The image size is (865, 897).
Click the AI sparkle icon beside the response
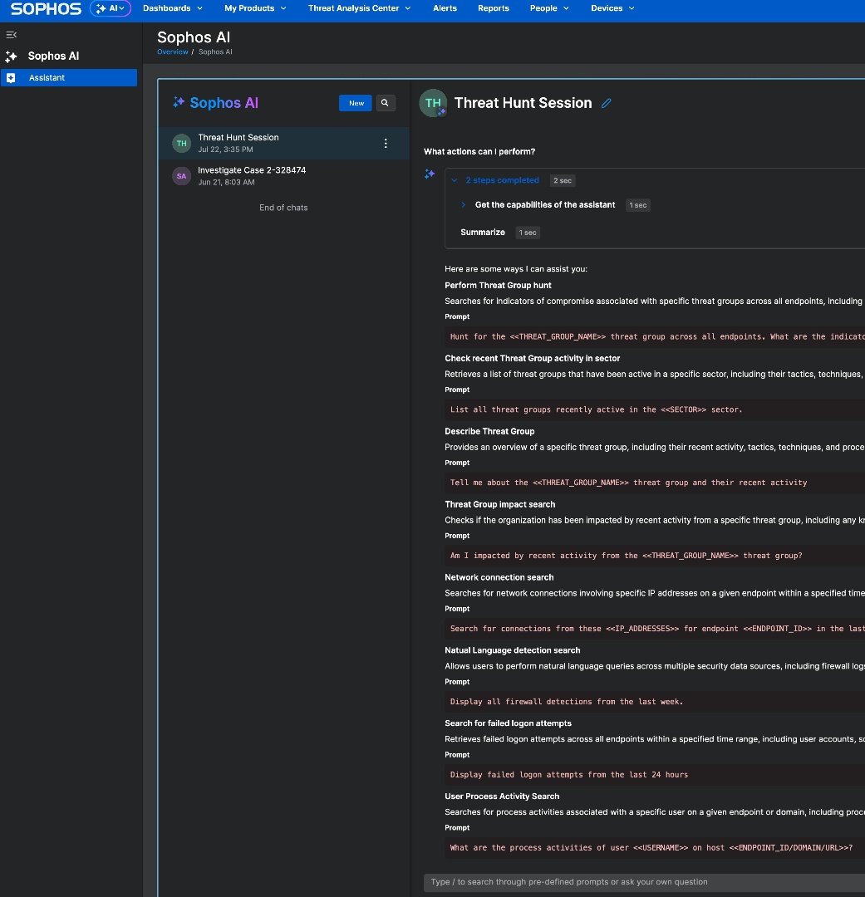pyautogui.click(x=430, y=174)
